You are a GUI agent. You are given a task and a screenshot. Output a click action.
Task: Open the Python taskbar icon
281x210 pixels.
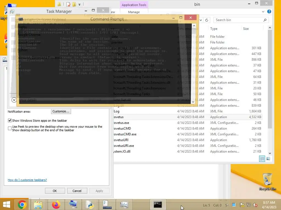90,205
